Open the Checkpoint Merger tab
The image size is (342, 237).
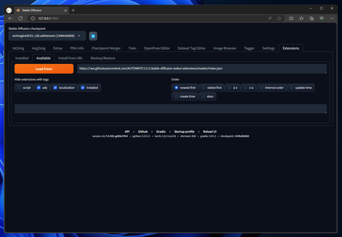[x=106, y=48]
